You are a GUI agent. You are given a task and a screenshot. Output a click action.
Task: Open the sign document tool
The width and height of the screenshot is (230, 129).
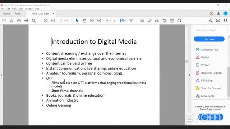(x=157, y=20)
